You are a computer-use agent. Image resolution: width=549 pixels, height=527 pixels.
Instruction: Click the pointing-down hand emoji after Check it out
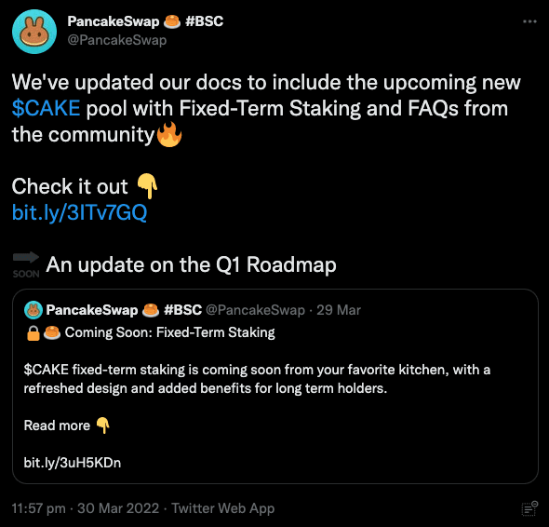pyautogui.click(x=147, y=186)
